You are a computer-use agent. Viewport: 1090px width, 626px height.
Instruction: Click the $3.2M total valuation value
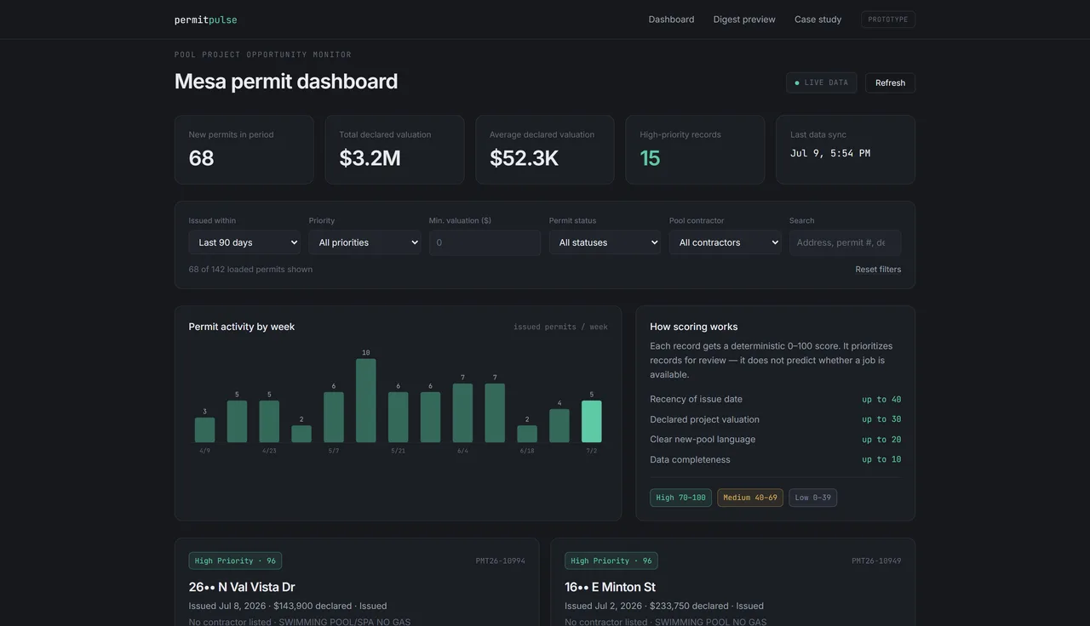[370, 158]
